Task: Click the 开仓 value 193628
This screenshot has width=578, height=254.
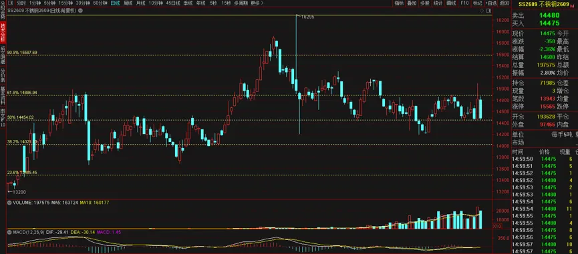Action: pyautogui.click(x=547, y=117)
